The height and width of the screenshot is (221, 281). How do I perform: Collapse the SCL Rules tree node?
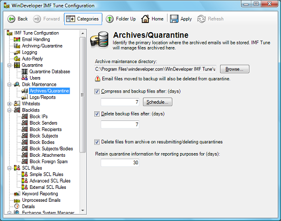(9, 168)
